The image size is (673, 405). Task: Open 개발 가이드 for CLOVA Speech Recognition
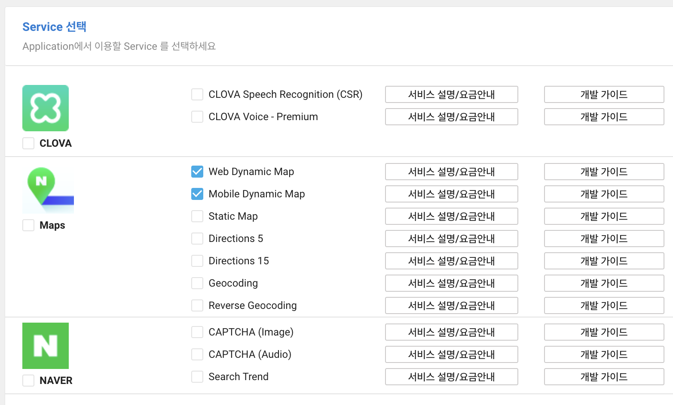604,94
